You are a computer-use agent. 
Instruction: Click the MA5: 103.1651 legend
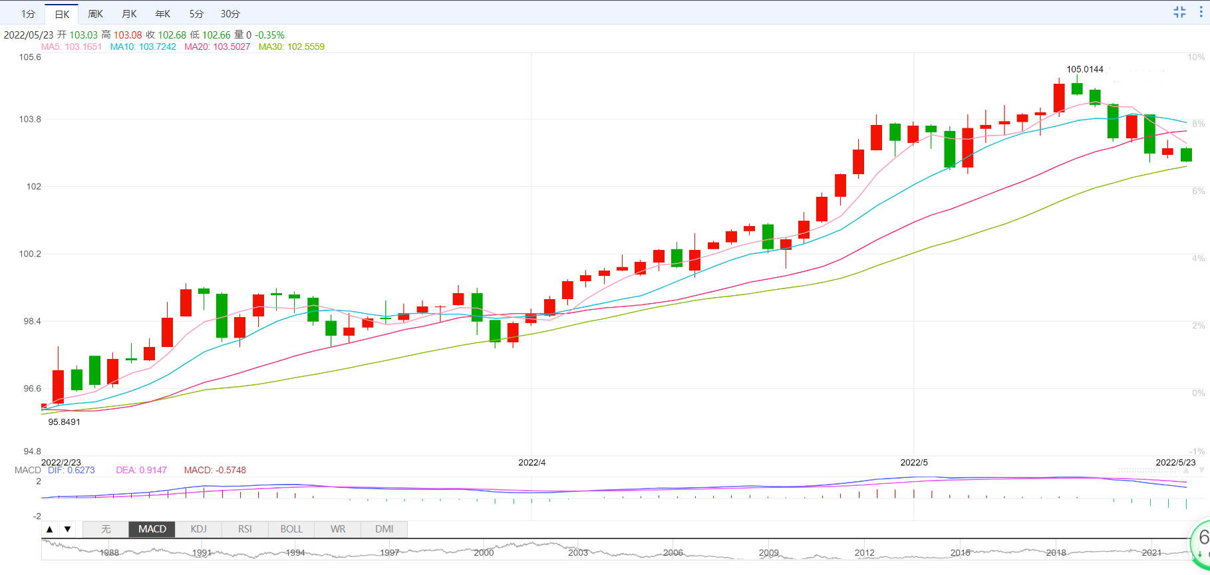click(72, 47)
